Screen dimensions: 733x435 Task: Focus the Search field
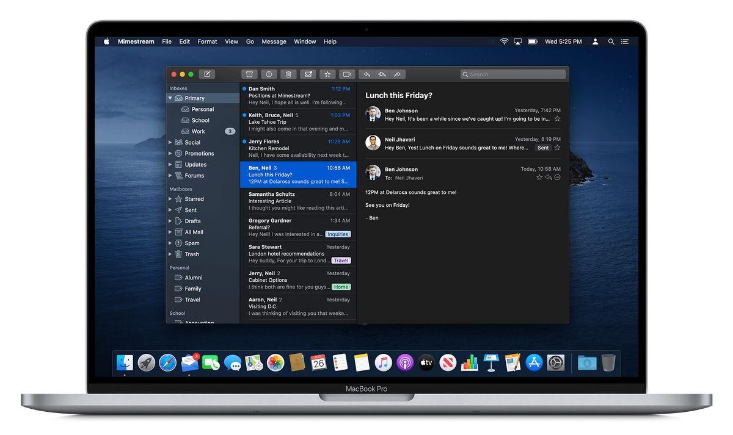(x=513, y=74)
